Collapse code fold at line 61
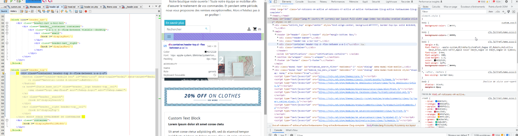518x136 pixels. pos(7,120)
